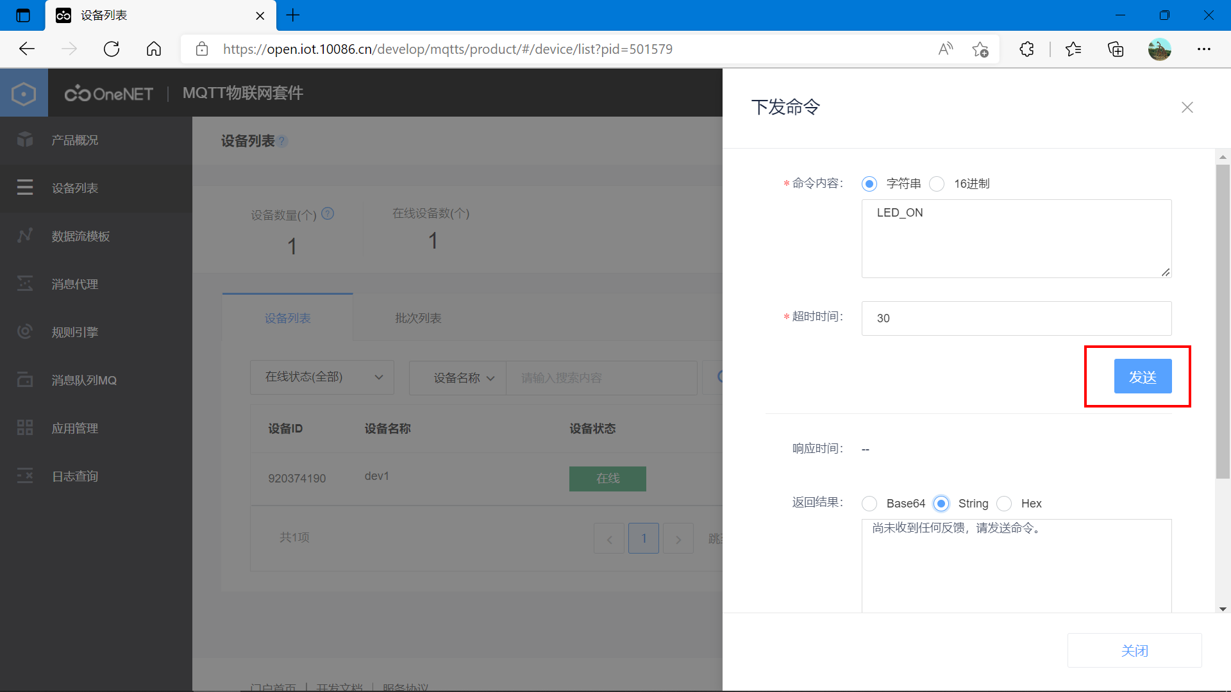
Task: Open 消息队列MQ in sidebar
Action: point(96,381)
